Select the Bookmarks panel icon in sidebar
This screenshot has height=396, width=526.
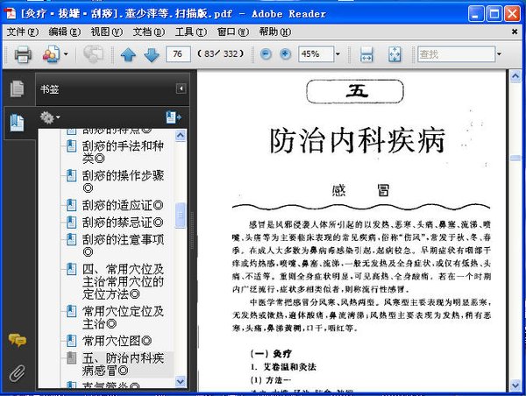[17, 123]
